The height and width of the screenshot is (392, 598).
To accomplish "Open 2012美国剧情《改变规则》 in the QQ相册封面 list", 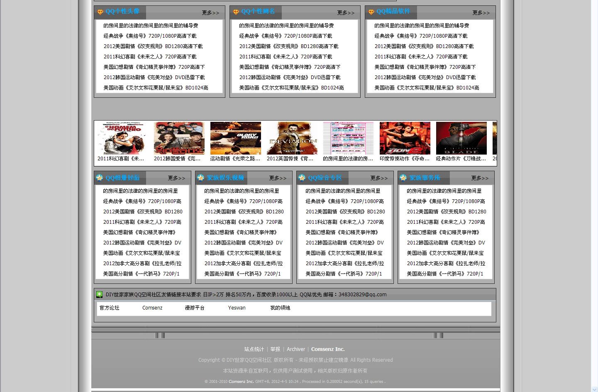I will [143, 212].
